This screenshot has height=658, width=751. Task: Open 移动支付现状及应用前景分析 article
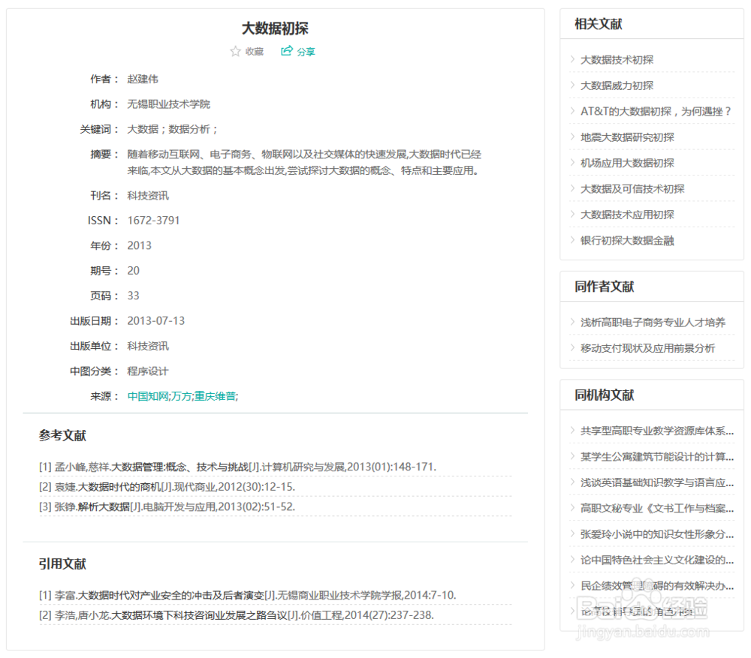pos(647,348)
